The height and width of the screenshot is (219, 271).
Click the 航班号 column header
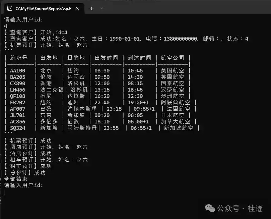point(19,58)
